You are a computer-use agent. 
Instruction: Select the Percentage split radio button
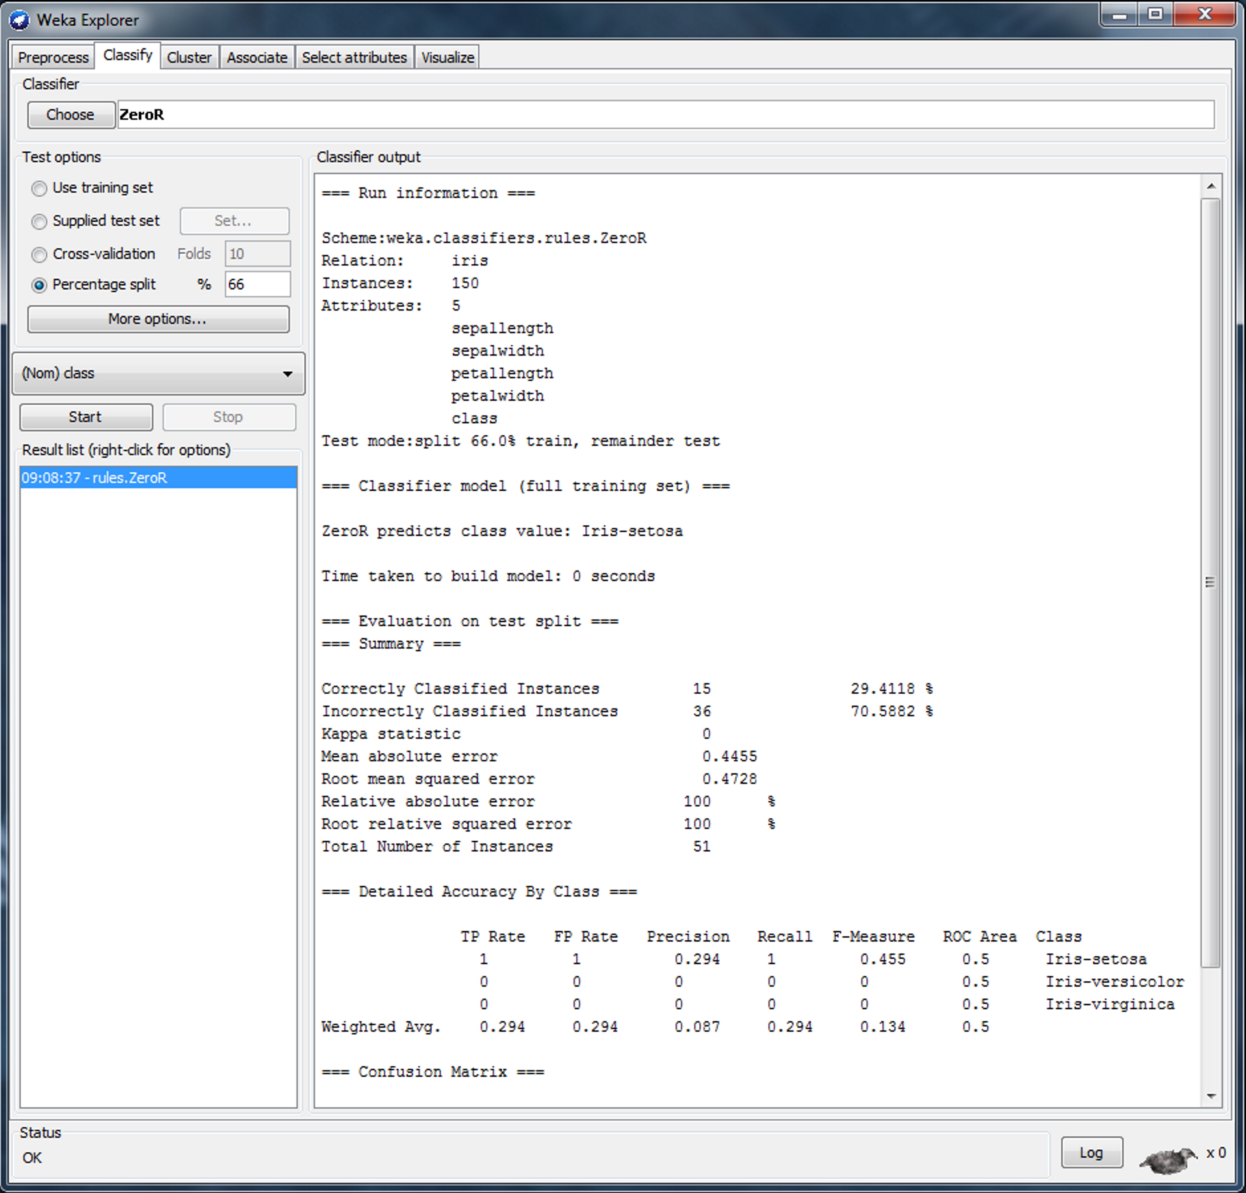[39, 286]
